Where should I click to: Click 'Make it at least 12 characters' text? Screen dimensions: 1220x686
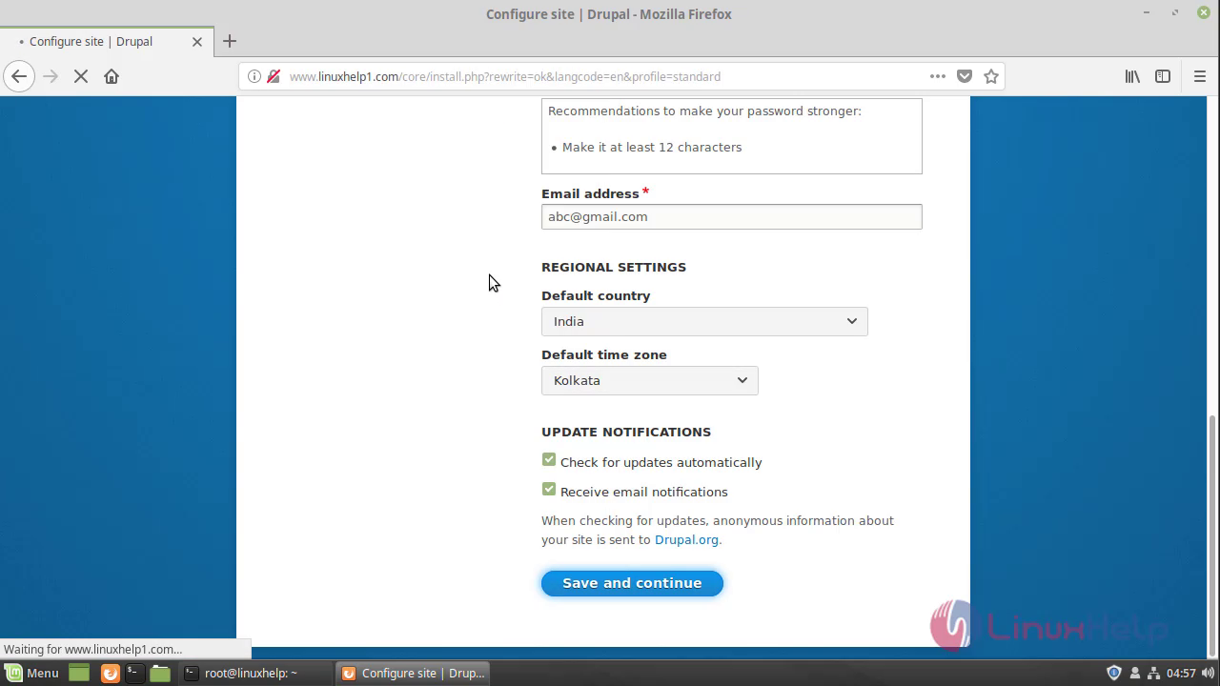pos(652,147)
